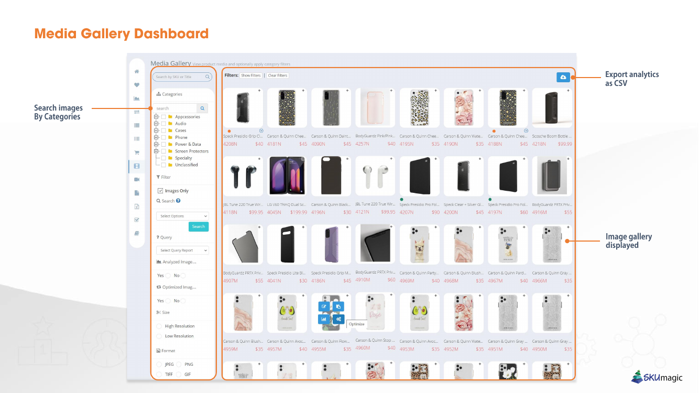Select No under Optimized Images

pyautogui.click(x=183, y=301)
